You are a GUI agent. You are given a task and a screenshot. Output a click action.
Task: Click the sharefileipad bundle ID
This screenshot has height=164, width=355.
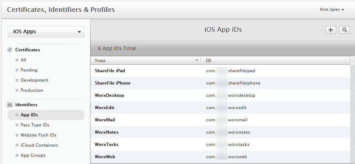[231, 71]
